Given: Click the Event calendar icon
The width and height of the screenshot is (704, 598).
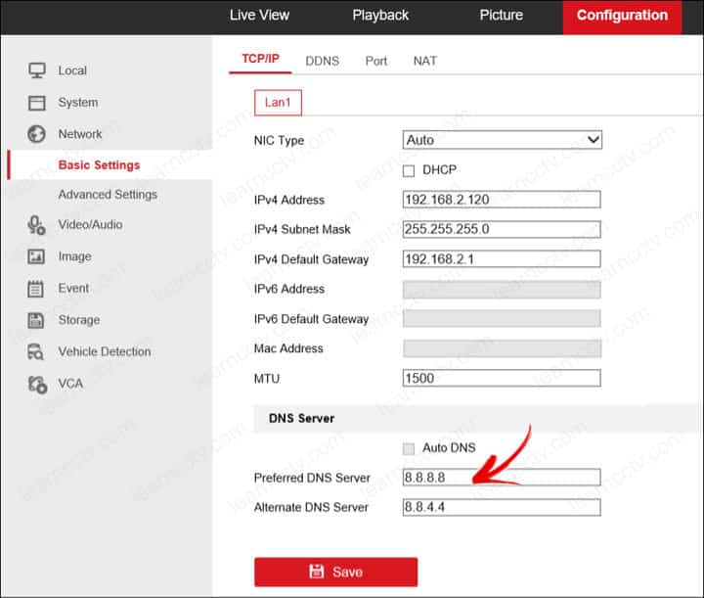Looking at the screenshot, I should (x=37, y=289).
